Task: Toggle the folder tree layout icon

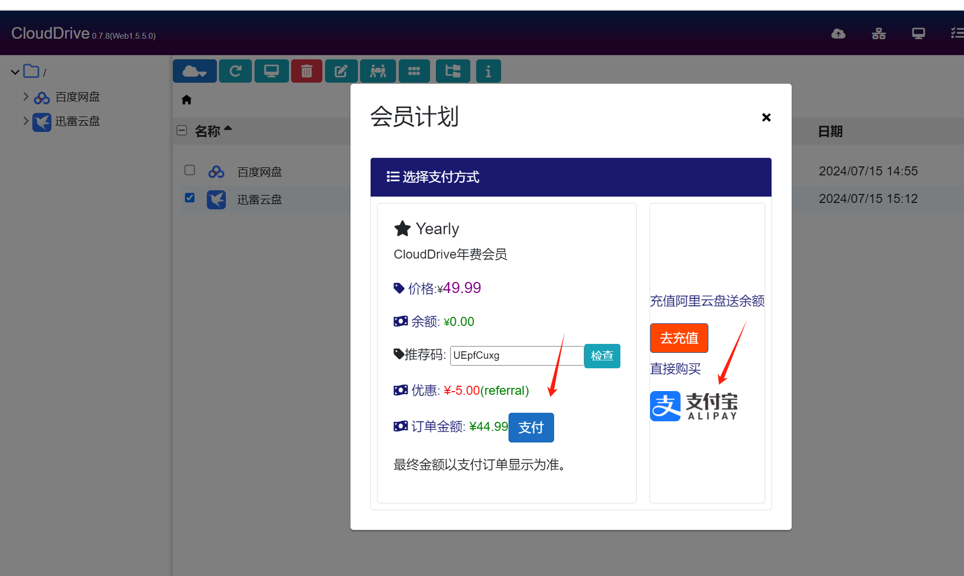Action: [x=453, y=71]
